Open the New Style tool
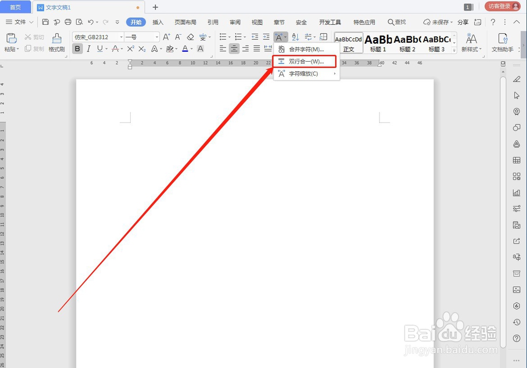527x368 pixels. [471, 42]
